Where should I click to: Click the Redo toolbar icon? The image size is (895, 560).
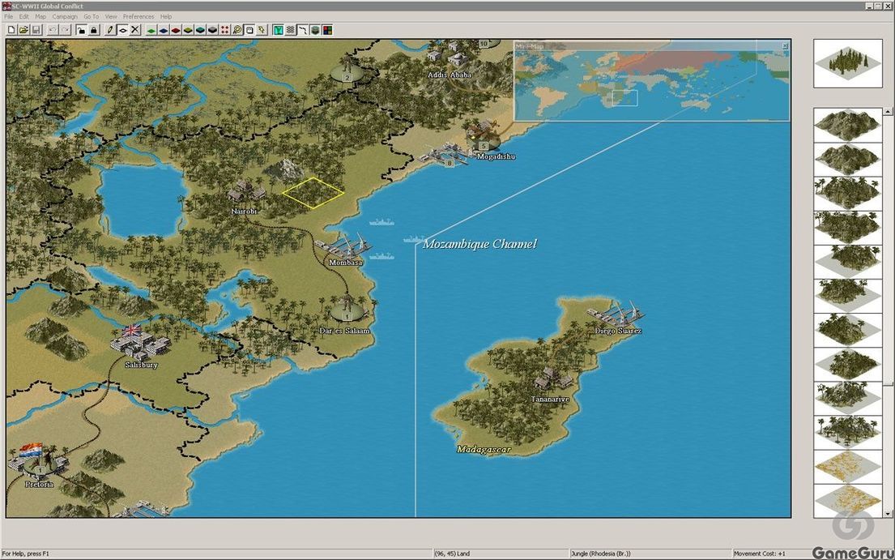[x=65, y=30]
